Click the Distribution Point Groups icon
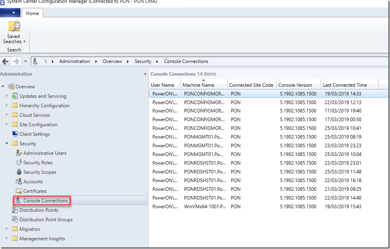Screen dimensions: 390x249 click(x=15, y=220)
